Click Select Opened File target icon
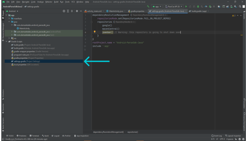 point(64,11)
